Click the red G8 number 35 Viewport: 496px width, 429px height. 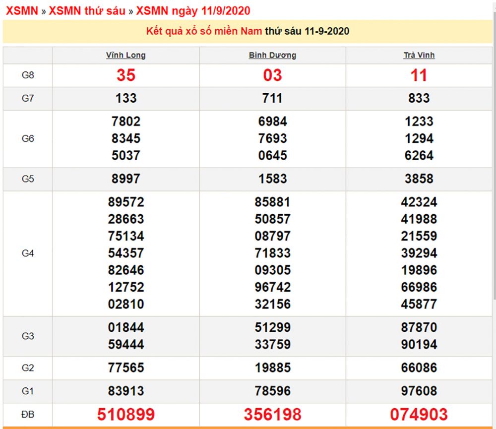(125, 75)
